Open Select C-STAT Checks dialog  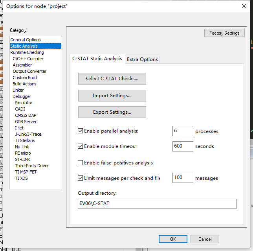[112, 79]
